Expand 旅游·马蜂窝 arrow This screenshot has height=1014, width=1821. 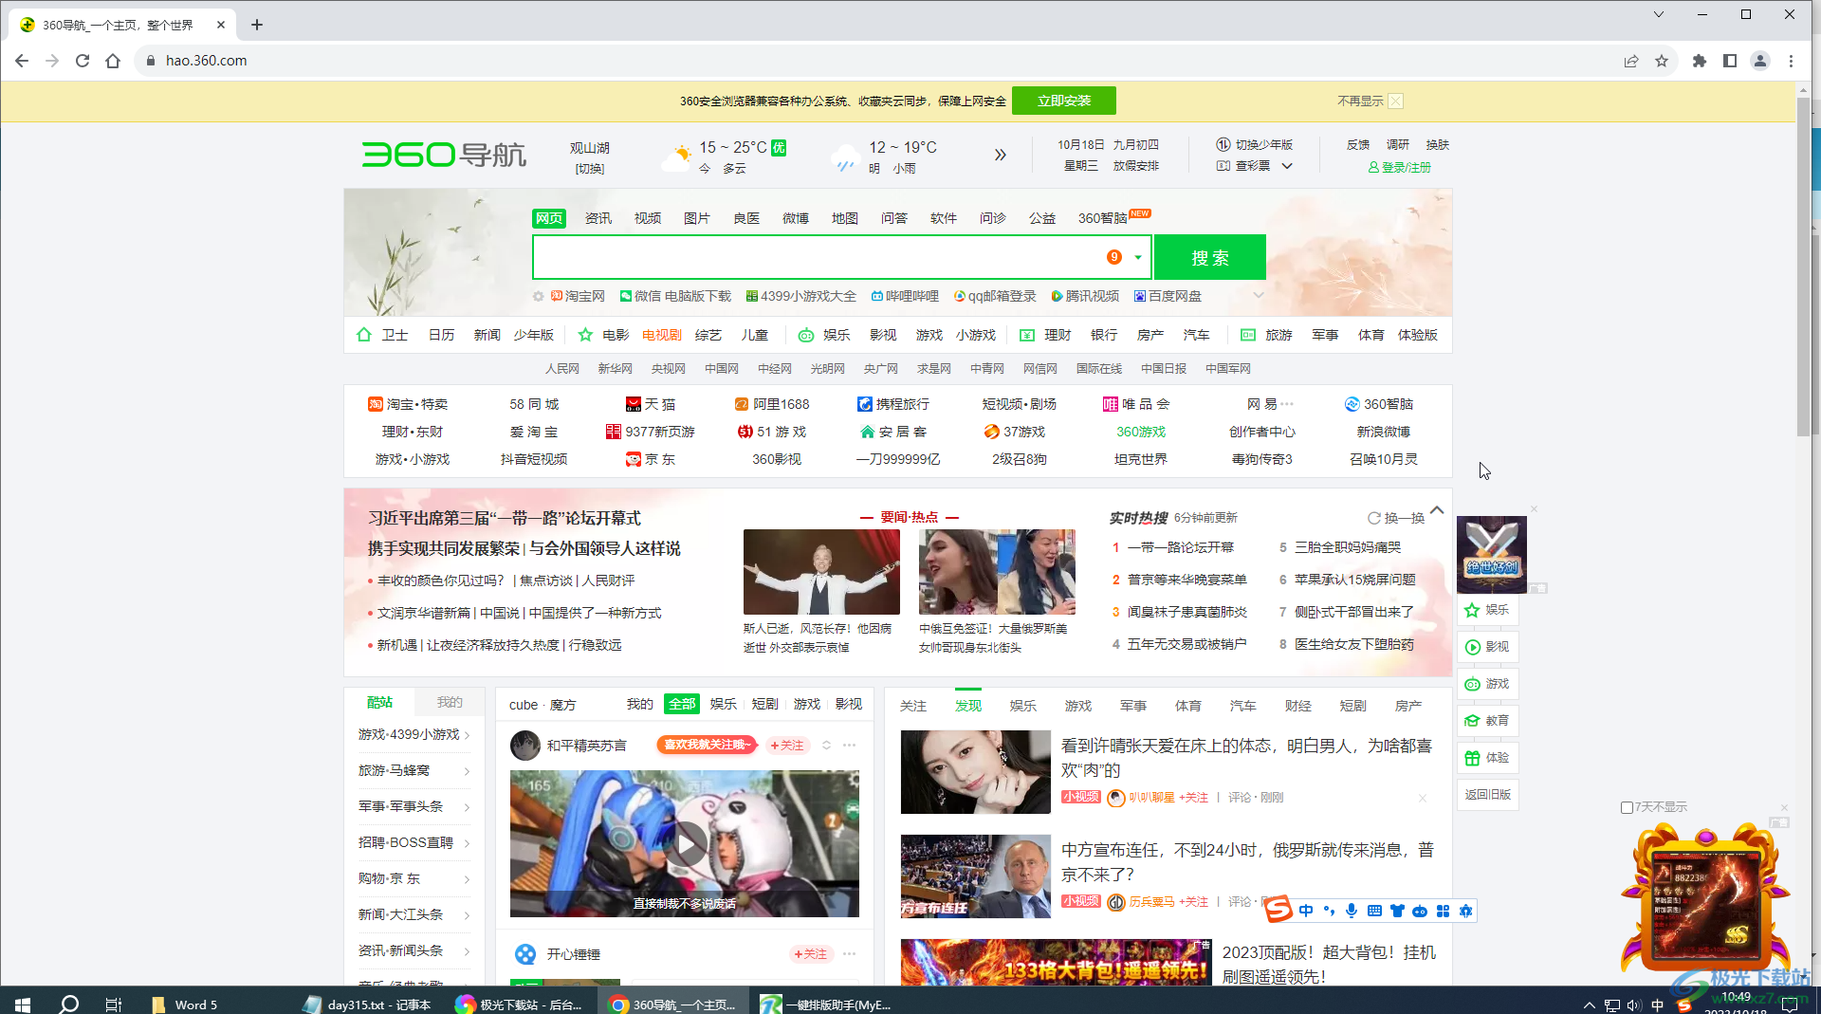(467, 771)
